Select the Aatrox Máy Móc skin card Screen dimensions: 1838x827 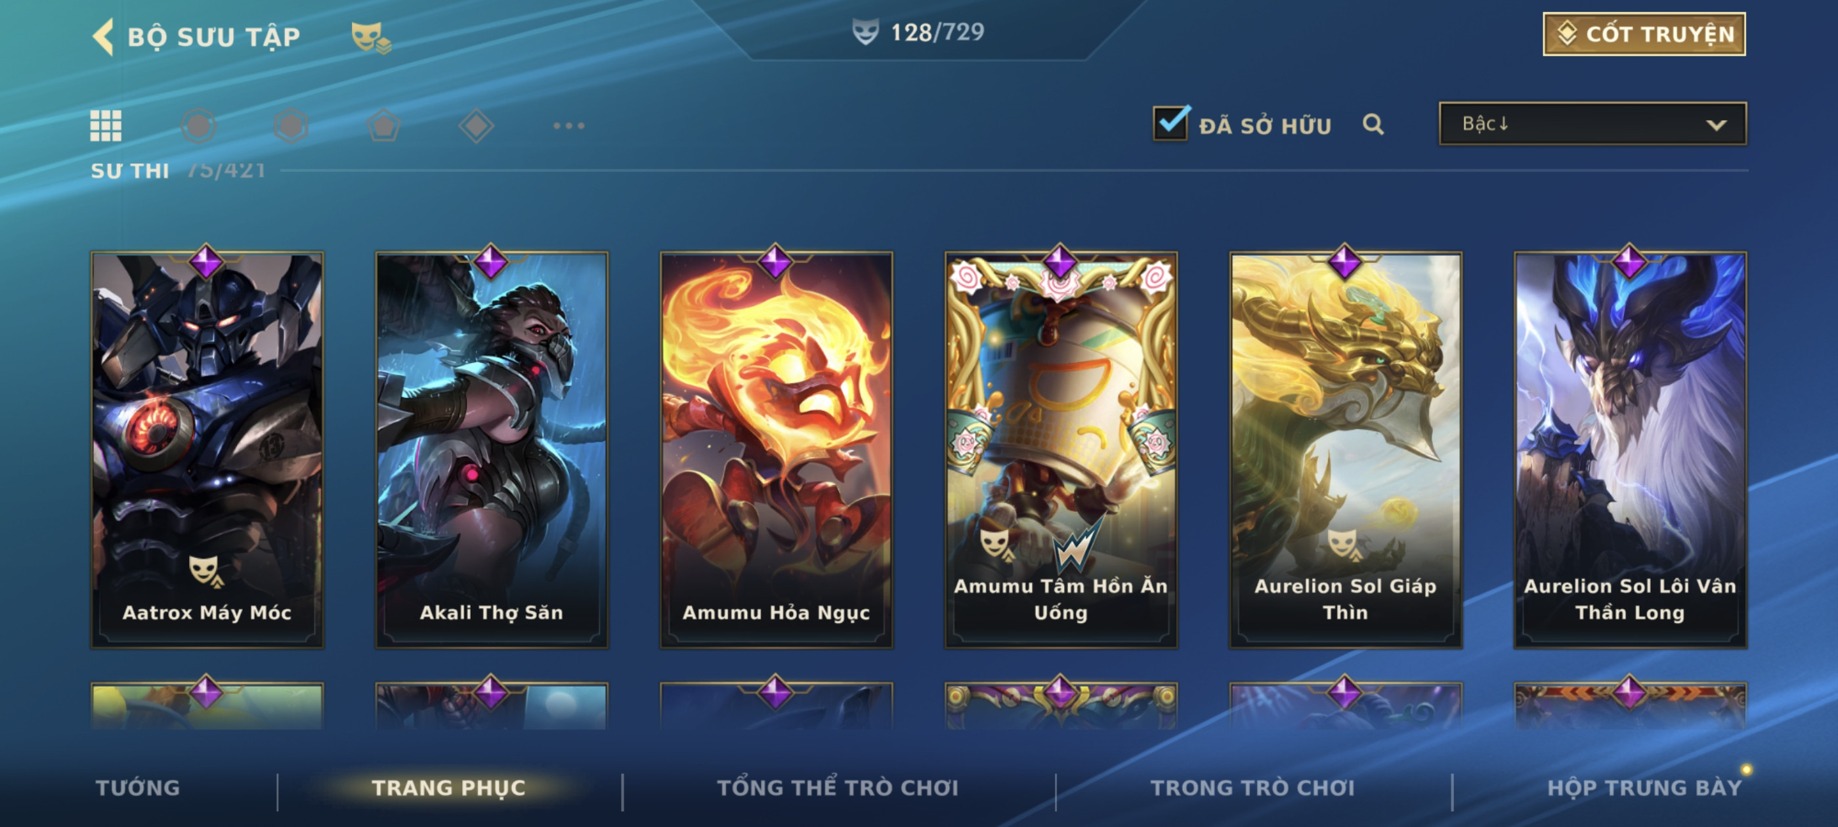[207, 450]
